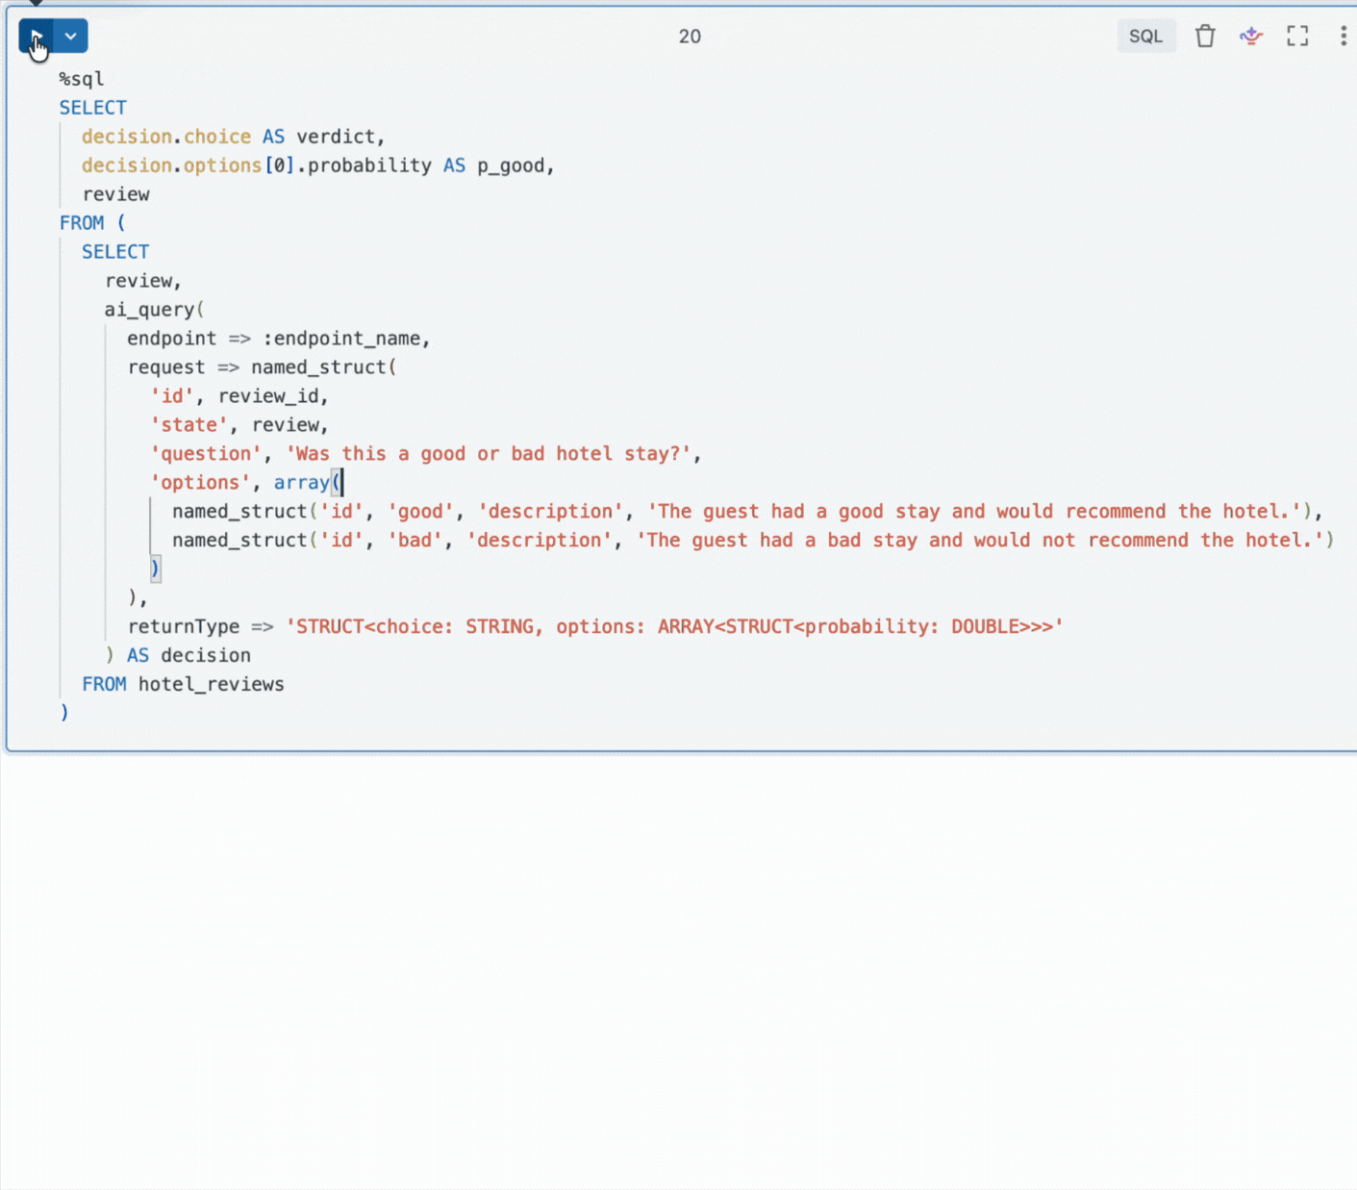1357x1190 pixels.
Task: Click the 'hotel_reviews' table name
Action: point(212,685)
